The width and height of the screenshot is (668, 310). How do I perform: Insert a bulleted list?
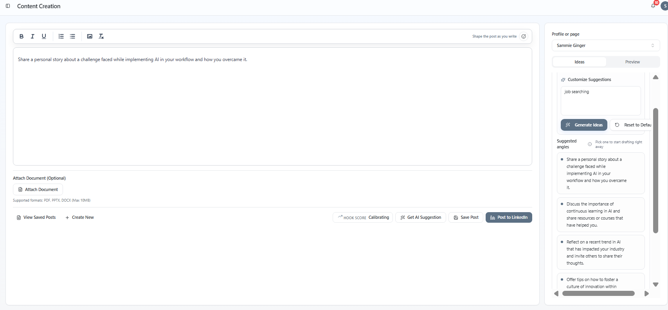(72, 36)
